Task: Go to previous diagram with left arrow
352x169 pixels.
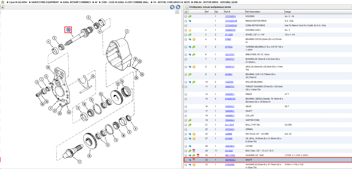Action: (x=172, y=7)
